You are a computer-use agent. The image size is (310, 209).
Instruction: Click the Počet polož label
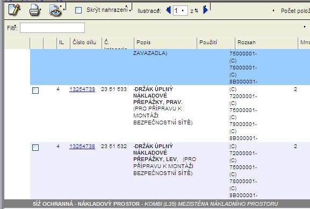pyautogui.click(x=295, y=11)
